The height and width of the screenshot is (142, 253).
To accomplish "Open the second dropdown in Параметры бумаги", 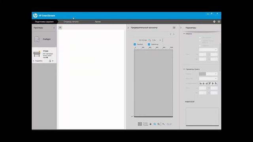I will 208,78.
